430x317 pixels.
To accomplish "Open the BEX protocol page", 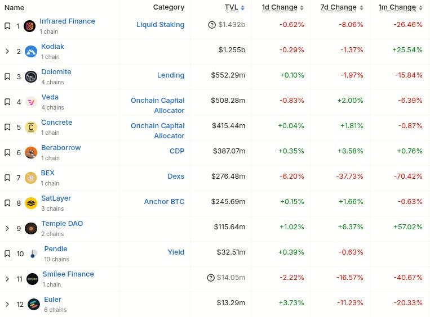I will tap(48, 173).
